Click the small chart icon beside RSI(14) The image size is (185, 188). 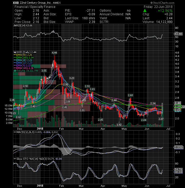pyautogui.click(x=15, y=26)
